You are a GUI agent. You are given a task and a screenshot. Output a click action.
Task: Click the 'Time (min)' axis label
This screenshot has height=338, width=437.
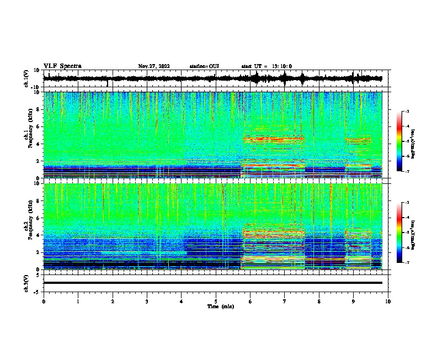tap(221, 307)
